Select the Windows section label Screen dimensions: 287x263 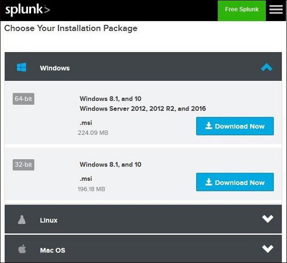(x=55, y=68)
